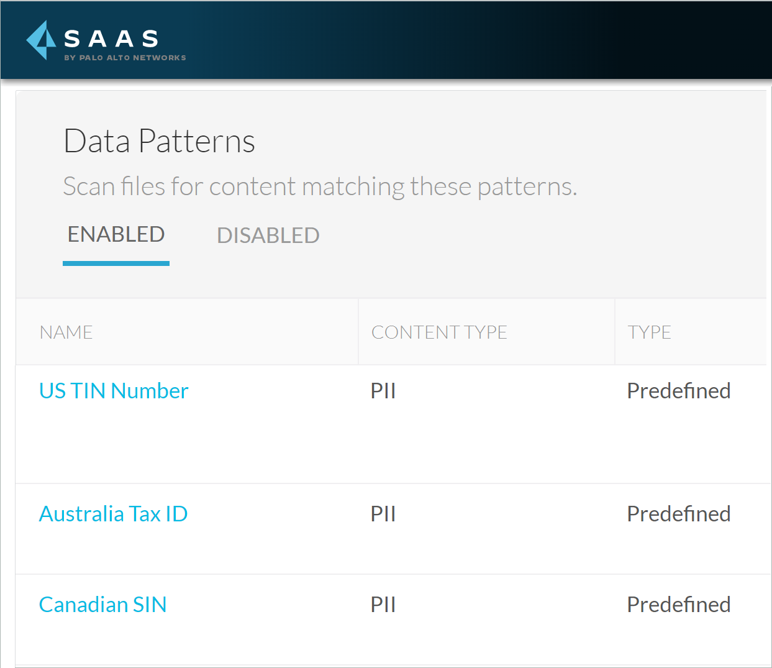Sort by the NAME column header
This screenshot has height=668, width=772.
[x=66, y=332]
